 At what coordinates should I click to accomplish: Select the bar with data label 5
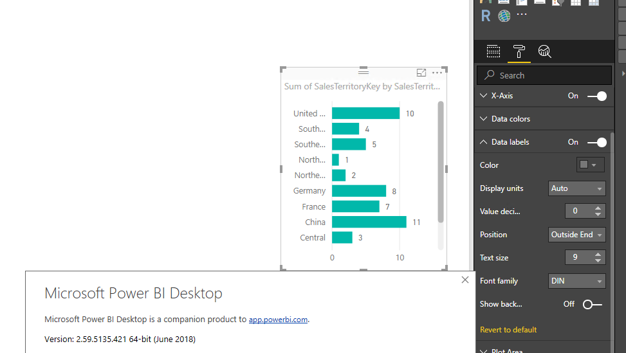[x=349, y=145]
